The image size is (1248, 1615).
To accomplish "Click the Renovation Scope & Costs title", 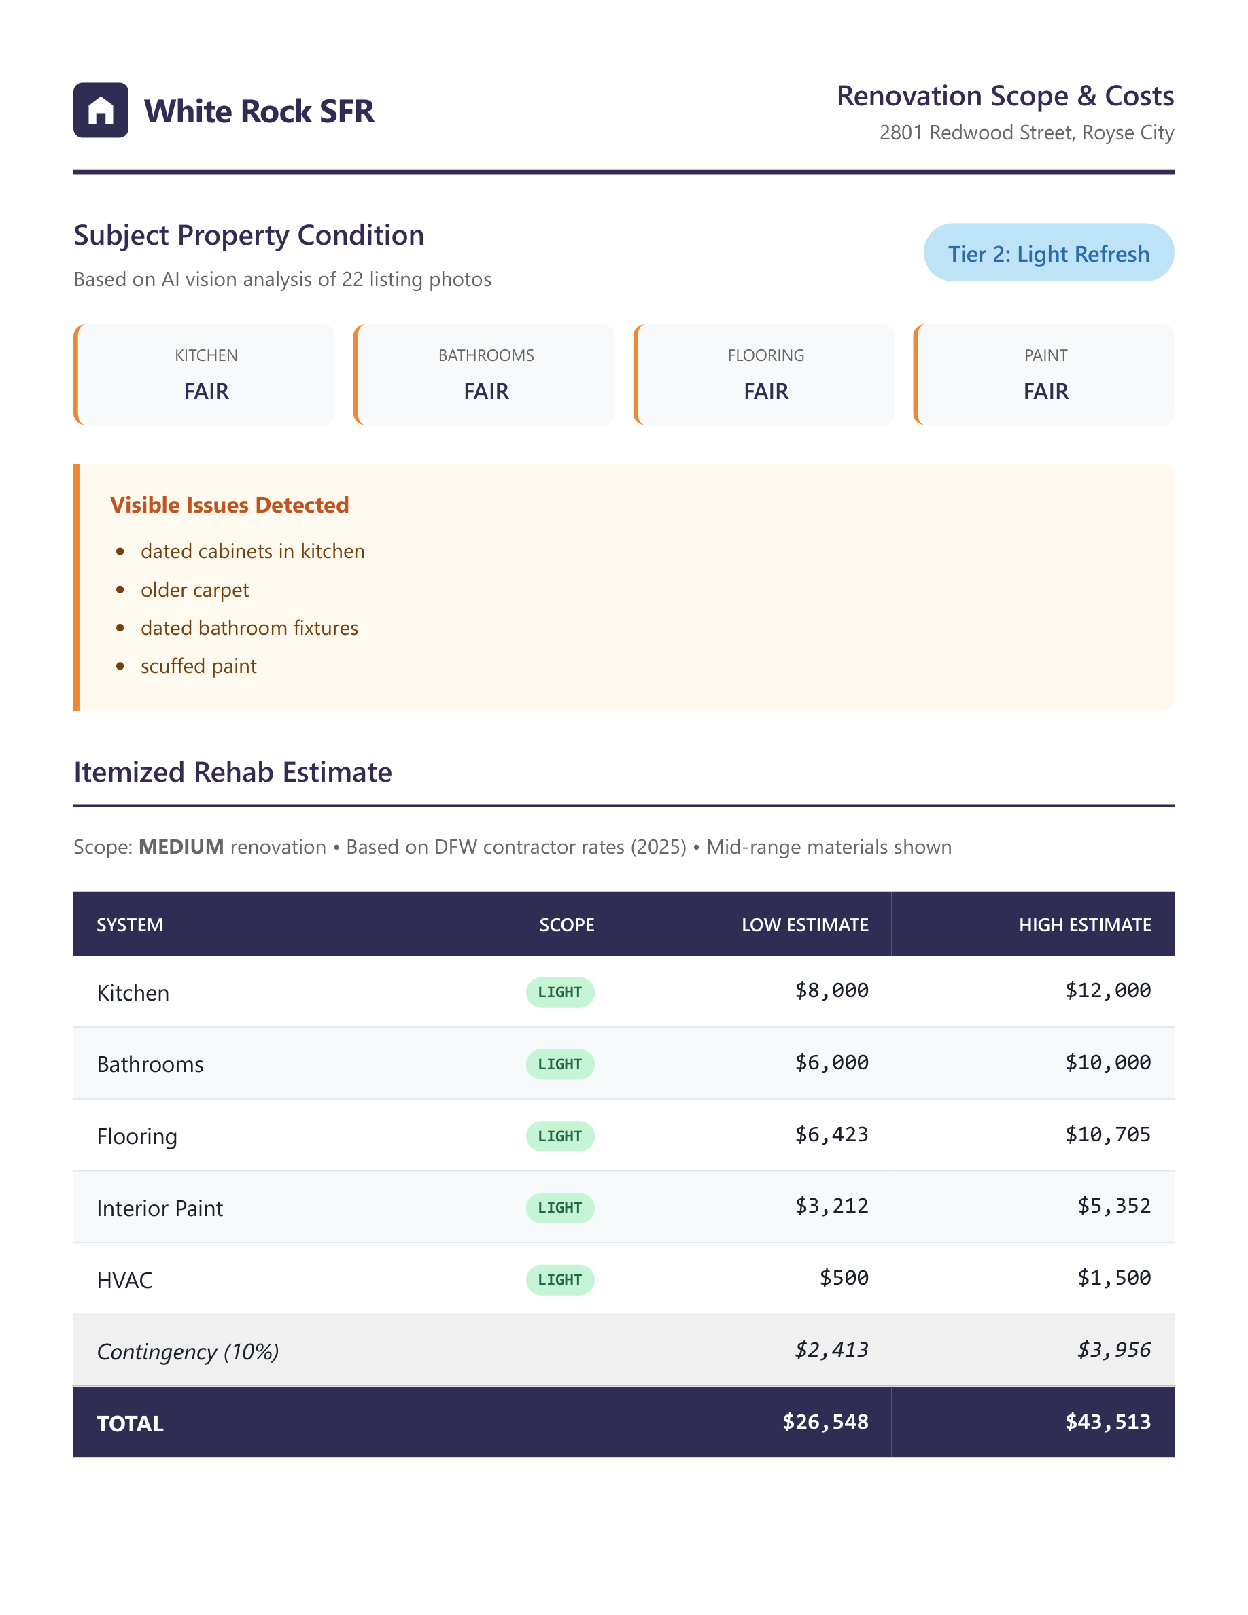I will point(1005,96).
